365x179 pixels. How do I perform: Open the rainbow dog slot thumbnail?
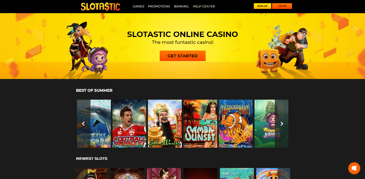coord(273,173)
